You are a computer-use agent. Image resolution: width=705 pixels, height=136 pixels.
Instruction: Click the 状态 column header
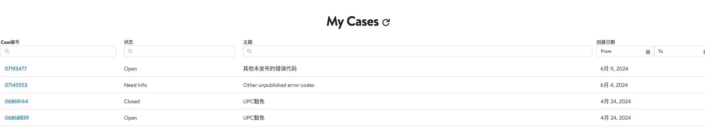click(129, 42)
